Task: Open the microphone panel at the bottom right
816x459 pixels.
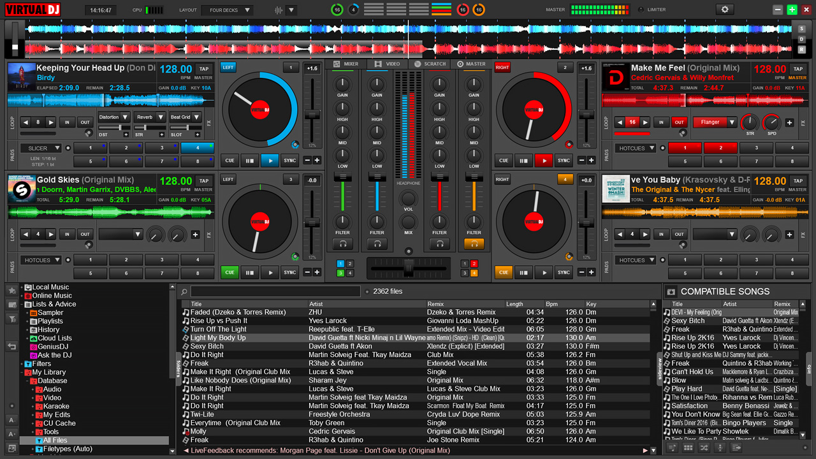Action: point(720,448)
